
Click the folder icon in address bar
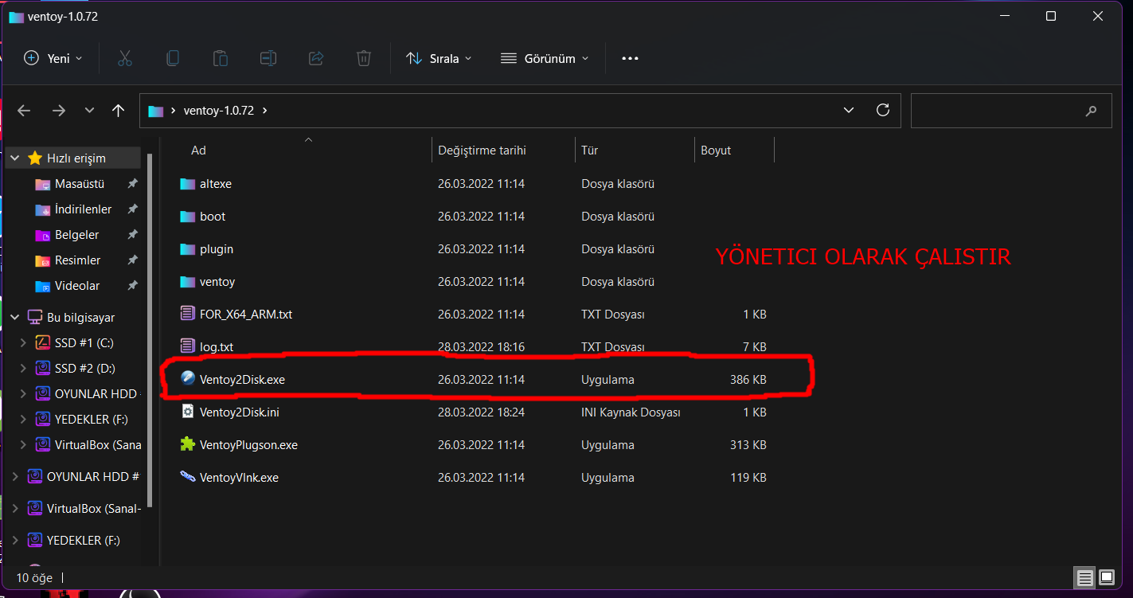(156, 111)
